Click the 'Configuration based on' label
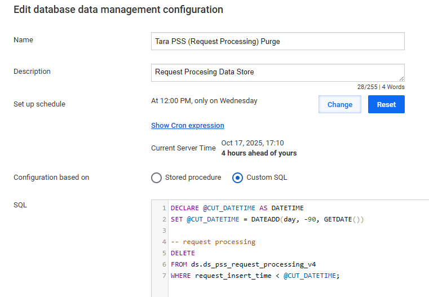This screenshot has height=297, width=429. tap(51, 178)
